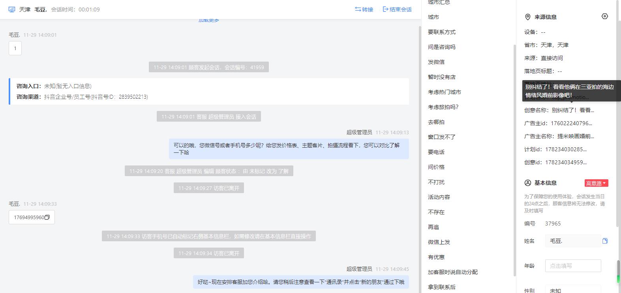Choose the 不打扰 quick reply

tap(436, 182)
